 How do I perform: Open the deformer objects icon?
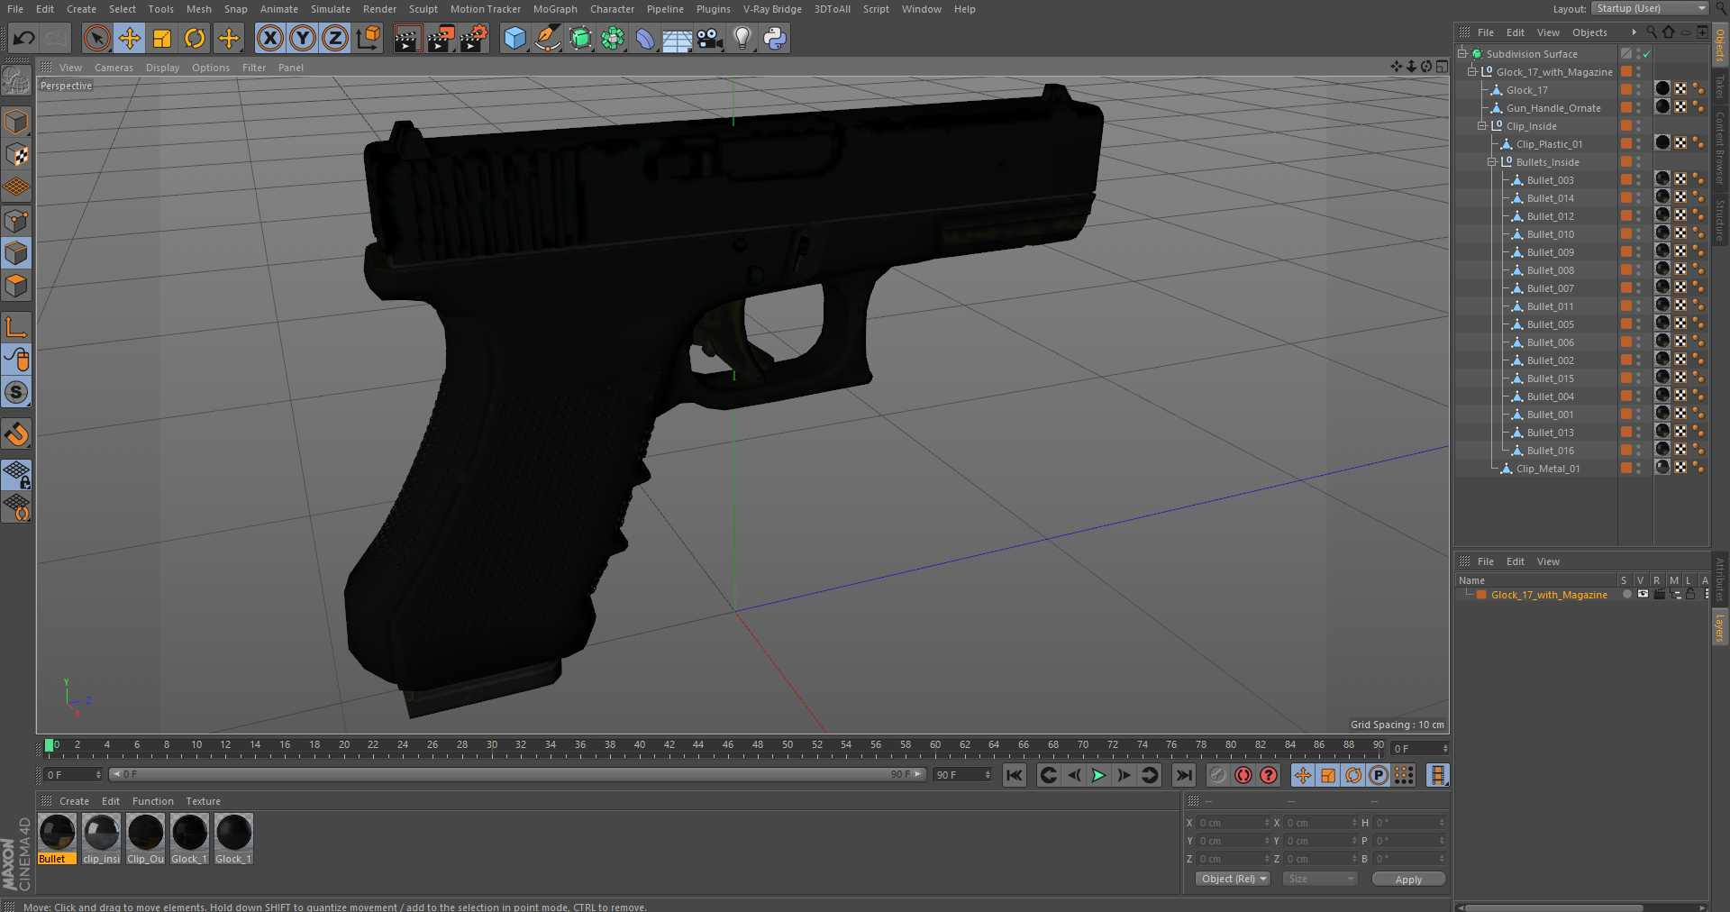645,38
